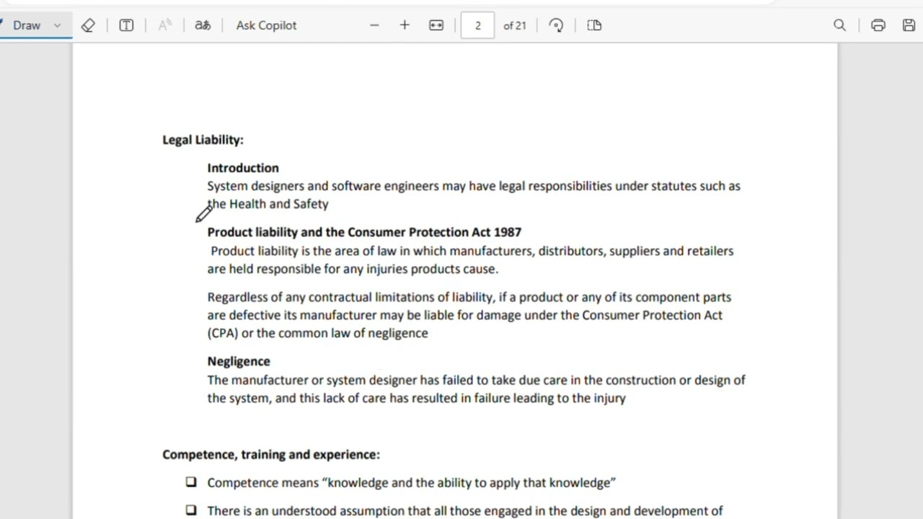Image resolution: width=923 pixels, height=519 pixels.
Task: Click the 'of 21' page count text
Action: [x=515, y=25]
